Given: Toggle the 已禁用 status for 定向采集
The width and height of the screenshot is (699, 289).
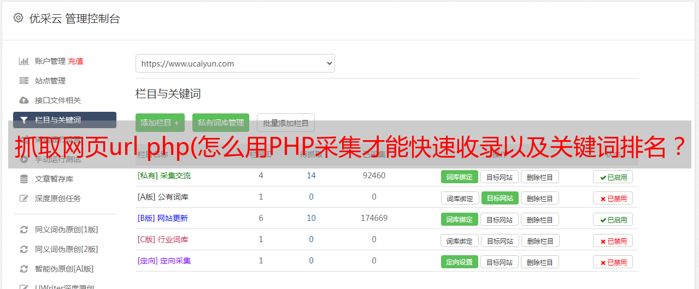Looking at the screenshot, I should [613, 262].
